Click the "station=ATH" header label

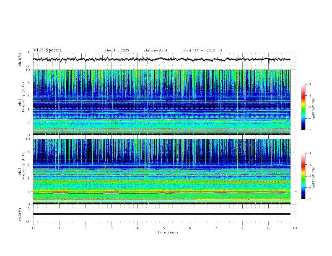pos(156,50)
